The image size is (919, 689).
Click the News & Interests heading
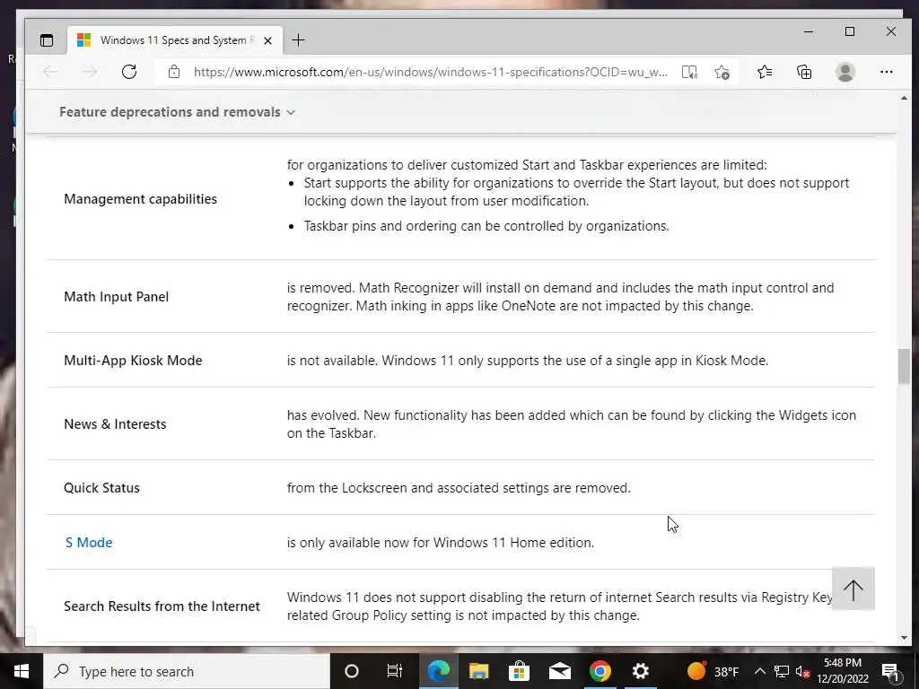coord(115,424)
